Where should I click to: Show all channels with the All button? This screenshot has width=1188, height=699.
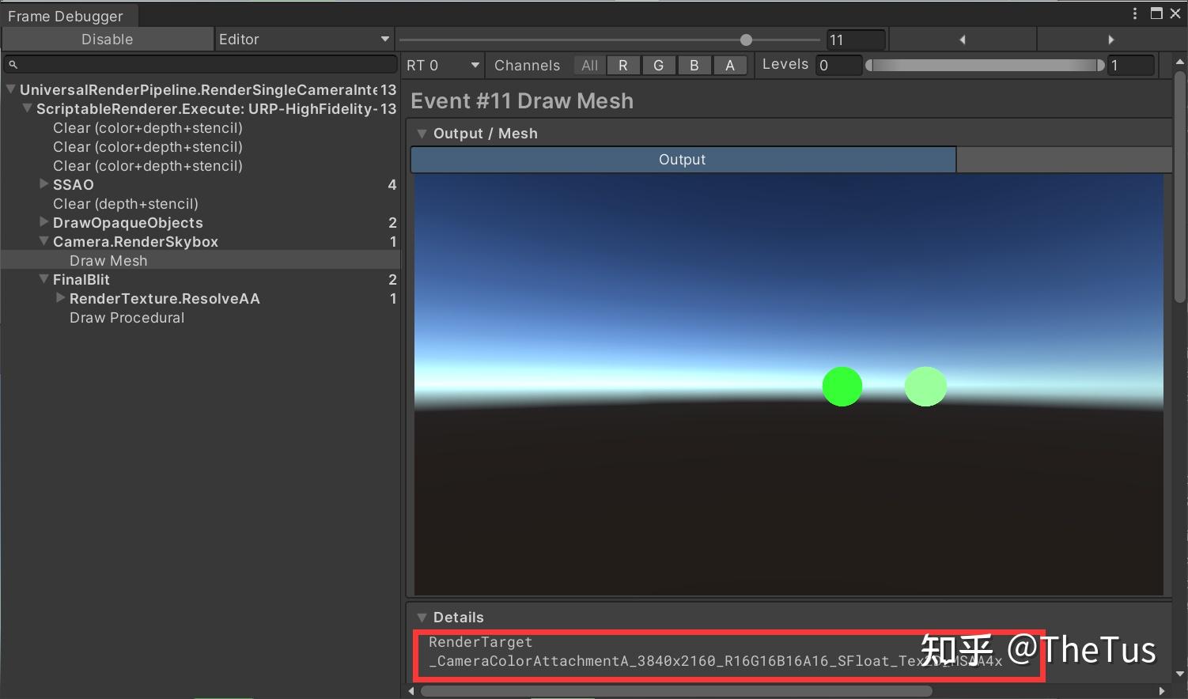(x=588, y=65)
